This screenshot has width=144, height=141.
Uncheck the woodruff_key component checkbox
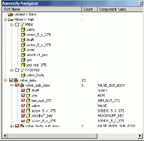[23, 116]
